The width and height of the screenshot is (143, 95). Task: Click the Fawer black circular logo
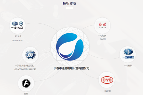point(26,83)
